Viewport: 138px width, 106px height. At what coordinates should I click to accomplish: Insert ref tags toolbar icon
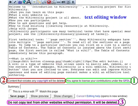click(x=68, y=2)
